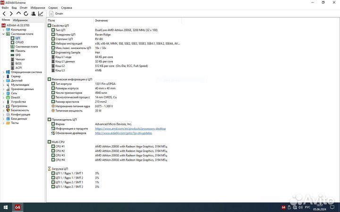The image size is (340, 212).
Task: Open Системная плата child item icon
Action: coord(12,47)
